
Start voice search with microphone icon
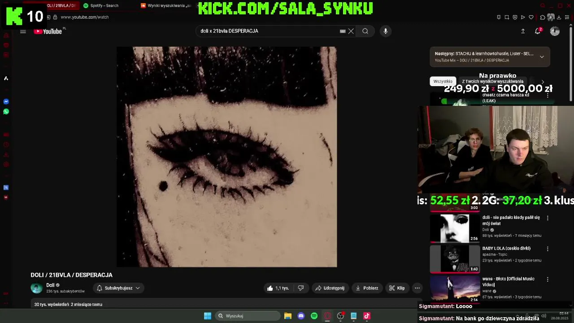click(386, 31)
